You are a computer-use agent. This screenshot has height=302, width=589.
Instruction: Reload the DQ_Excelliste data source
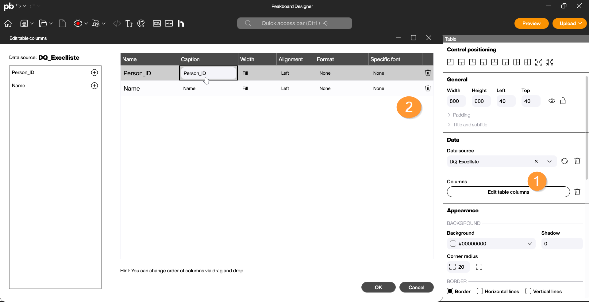pos(564,161)
